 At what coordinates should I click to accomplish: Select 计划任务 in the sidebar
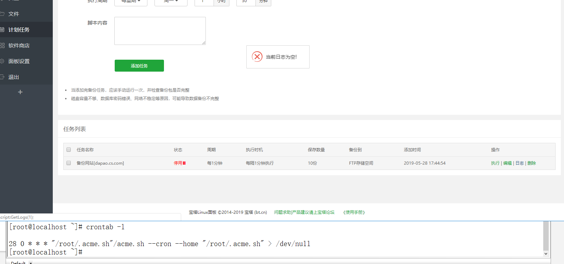(x=26, y=30)
